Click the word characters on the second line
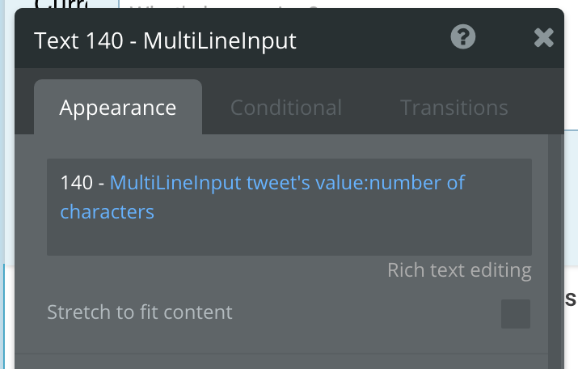This screenshot has width=578, height=369. pos(108,212)
